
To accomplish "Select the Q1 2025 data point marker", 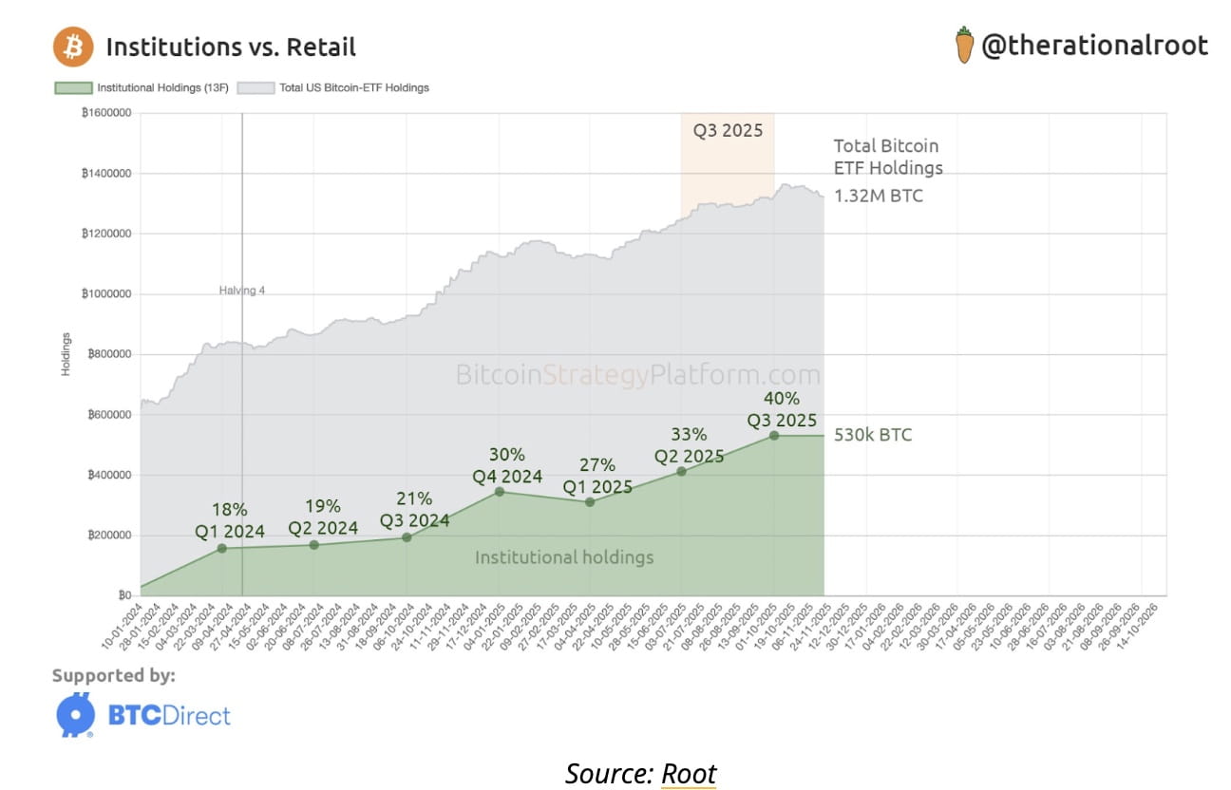I will click(590, 501).
